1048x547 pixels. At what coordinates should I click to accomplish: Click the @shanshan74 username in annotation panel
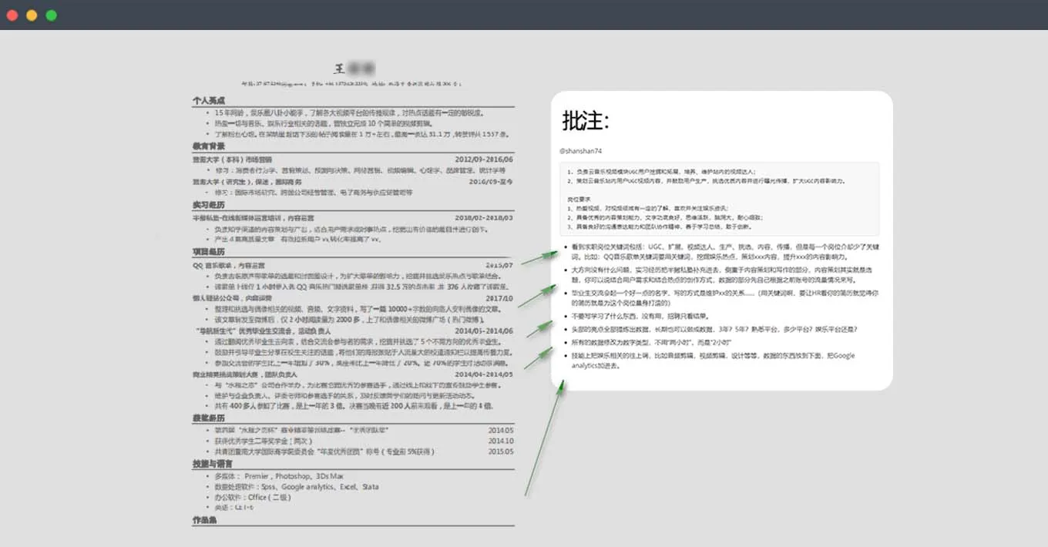pyautogui.click(x=581, y=150)
